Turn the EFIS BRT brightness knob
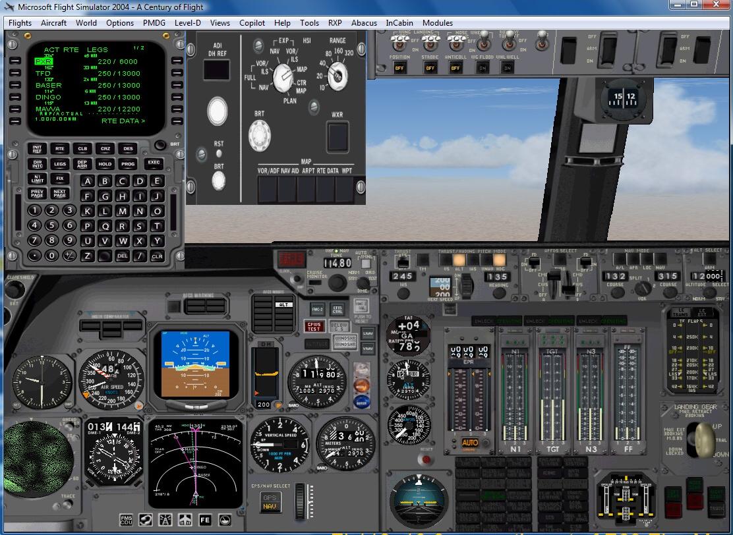Image resolution: width=733 pixels, height=535 pixels. [259, 136]
